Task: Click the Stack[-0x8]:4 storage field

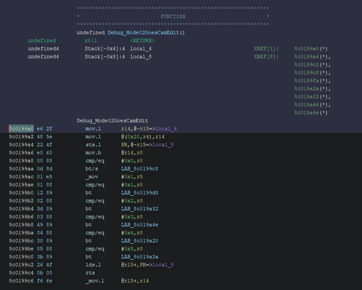Action: 105,56
